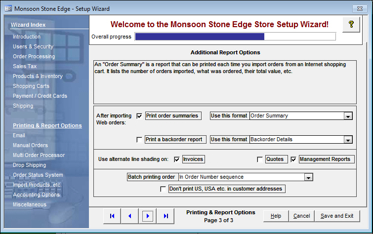Screen dimensions: 373x234
Task: Click the Print a backorder report label
Action: 175,139
